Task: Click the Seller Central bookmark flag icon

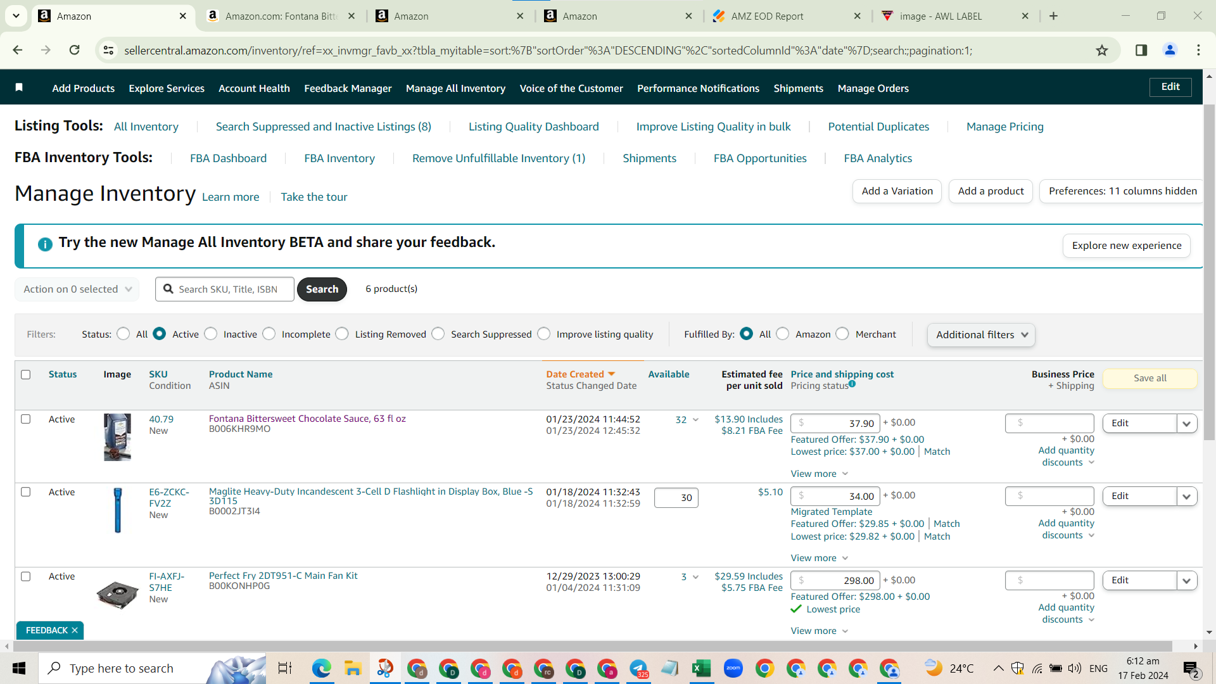Action: pos(19,87)
